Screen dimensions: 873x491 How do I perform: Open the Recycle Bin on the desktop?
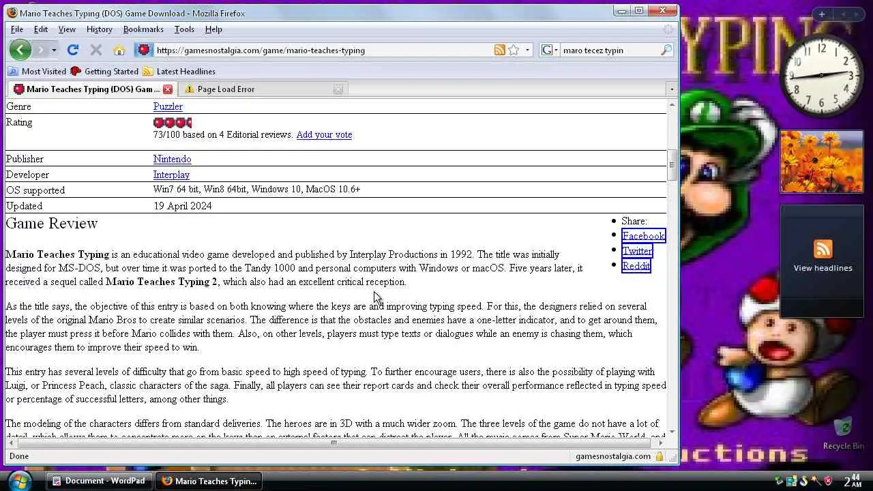[x=844, y=434]
